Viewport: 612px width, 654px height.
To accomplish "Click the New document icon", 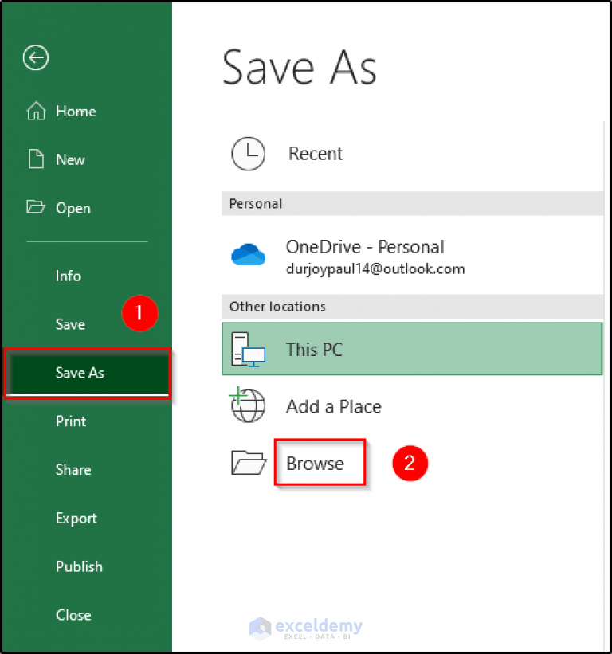I will point(37,159).
